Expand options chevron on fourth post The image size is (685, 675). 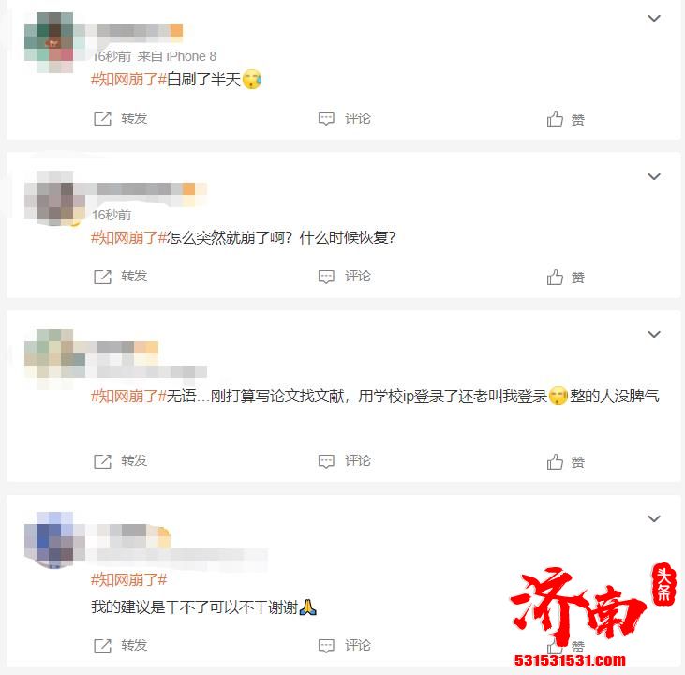coord(653,519)
